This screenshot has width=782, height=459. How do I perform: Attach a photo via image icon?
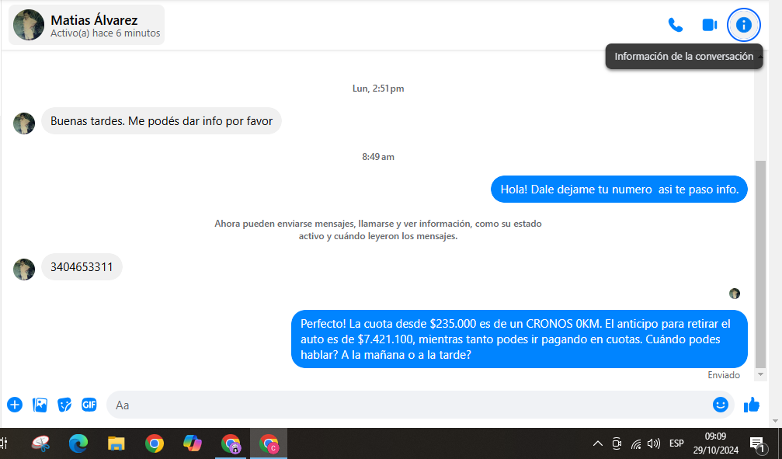point(40,405)
